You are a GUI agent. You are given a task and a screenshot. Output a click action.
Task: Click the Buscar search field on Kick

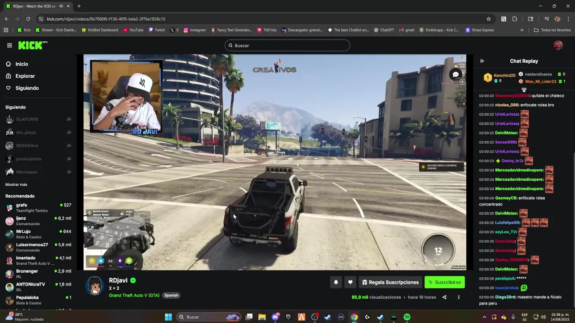(287, 45)
